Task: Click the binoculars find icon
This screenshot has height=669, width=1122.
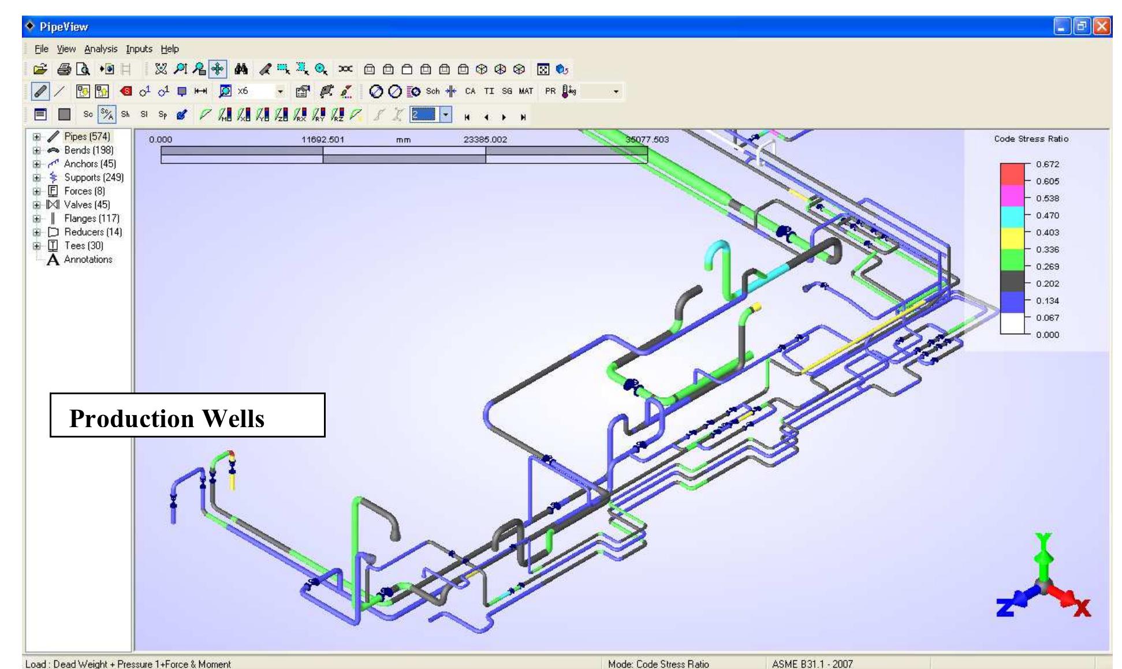Action: click(241, 70)
